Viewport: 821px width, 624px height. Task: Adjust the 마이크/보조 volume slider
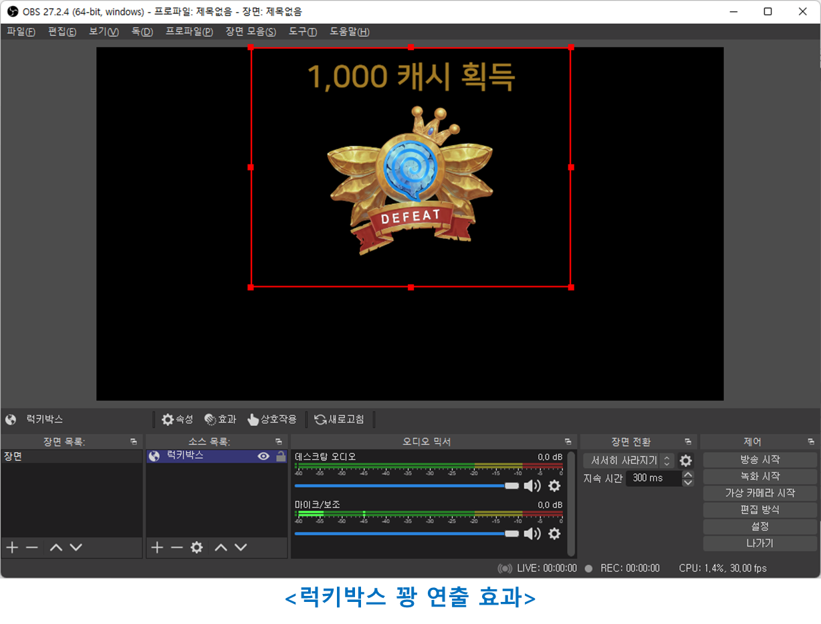point(406,533)
